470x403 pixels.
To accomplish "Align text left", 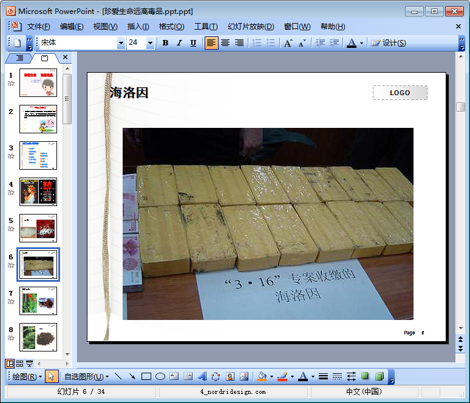I will point(211,43).
